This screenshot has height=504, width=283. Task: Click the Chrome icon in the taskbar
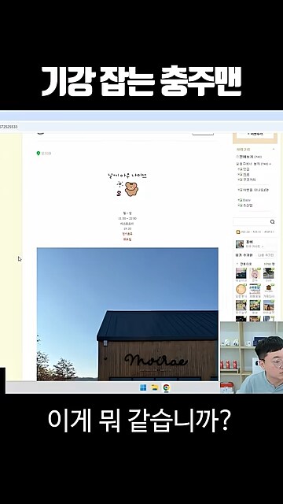[166, 387]
